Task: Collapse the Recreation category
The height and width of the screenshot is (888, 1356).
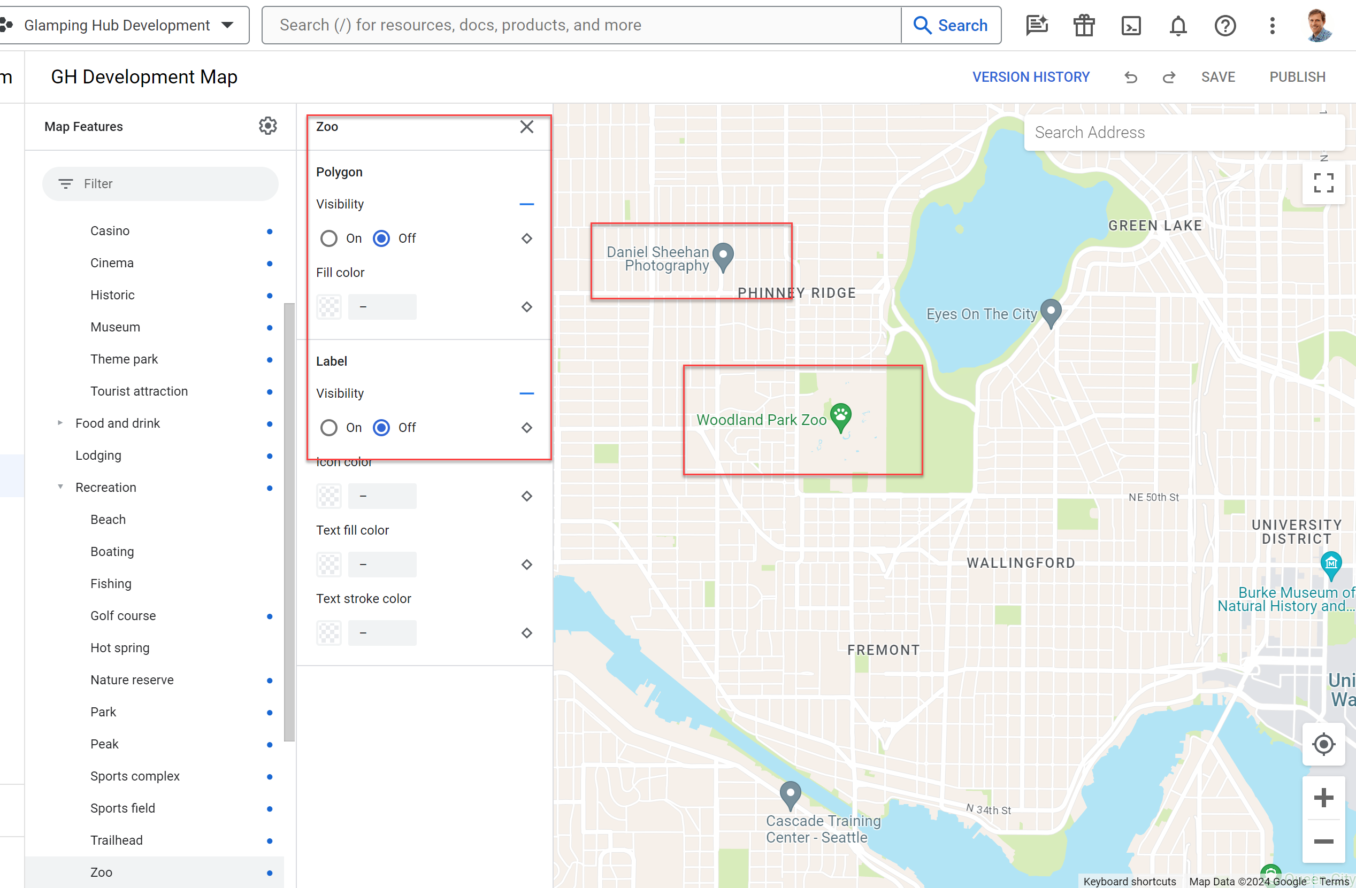Action: [60, 488]
